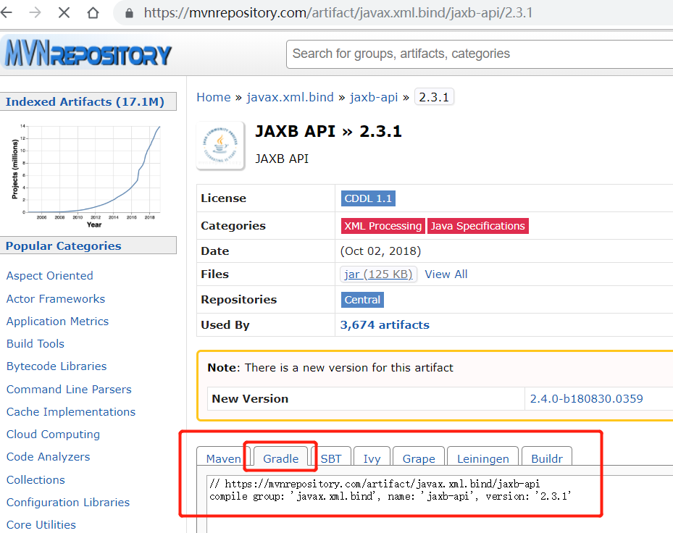The height and width of the screenshot is (533, 673).
Task: Open Cache Implementations category
Action: coord(71,411)
